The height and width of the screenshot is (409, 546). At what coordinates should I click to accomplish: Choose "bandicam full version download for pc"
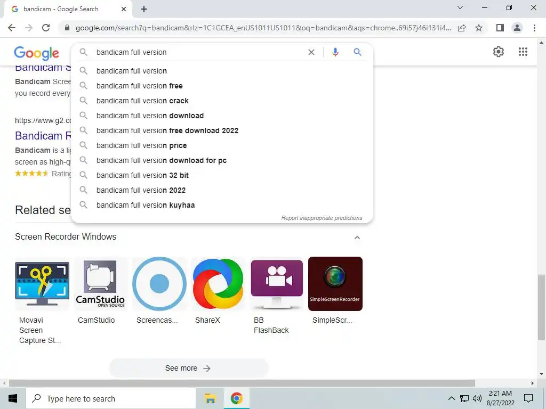click(222, 161)
